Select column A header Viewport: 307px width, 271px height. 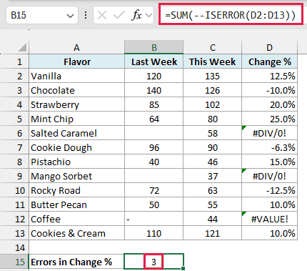76,47
